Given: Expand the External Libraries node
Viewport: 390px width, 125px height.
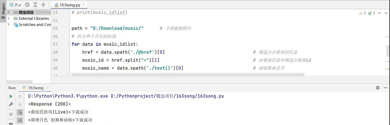Looking at the screenshot, I should tap(9, 19).
